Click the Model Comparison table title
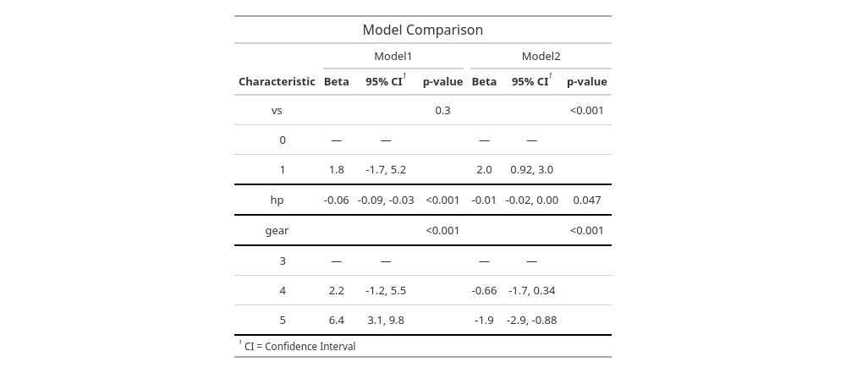The width and height of the screenshot is (846, 373). click(x=422, y=30)
